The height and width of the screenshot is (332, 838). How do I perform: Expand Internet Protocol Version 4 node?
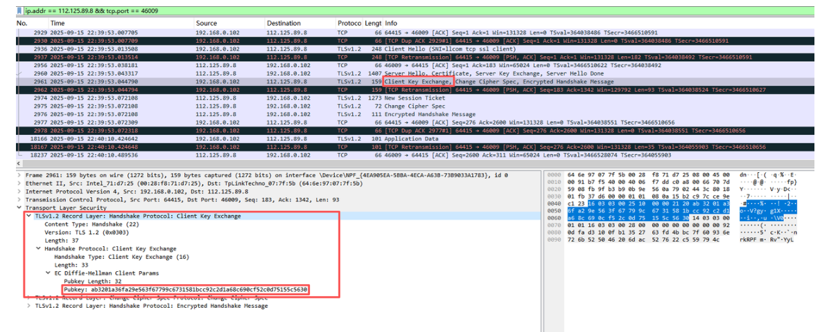coord(19,192)
